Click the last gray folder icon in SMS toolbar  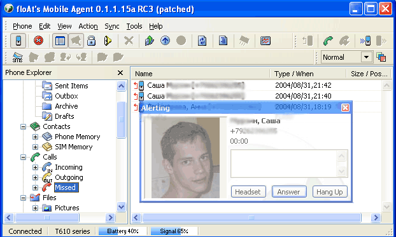click(118, 57)
